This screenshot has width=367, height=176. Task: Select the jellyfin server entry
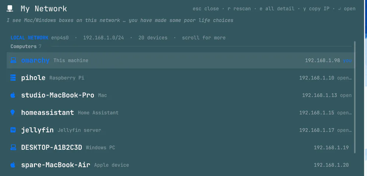[181, 130]
